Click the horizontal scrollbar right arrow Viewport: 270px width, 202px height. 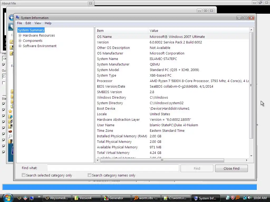coord(247,160)
